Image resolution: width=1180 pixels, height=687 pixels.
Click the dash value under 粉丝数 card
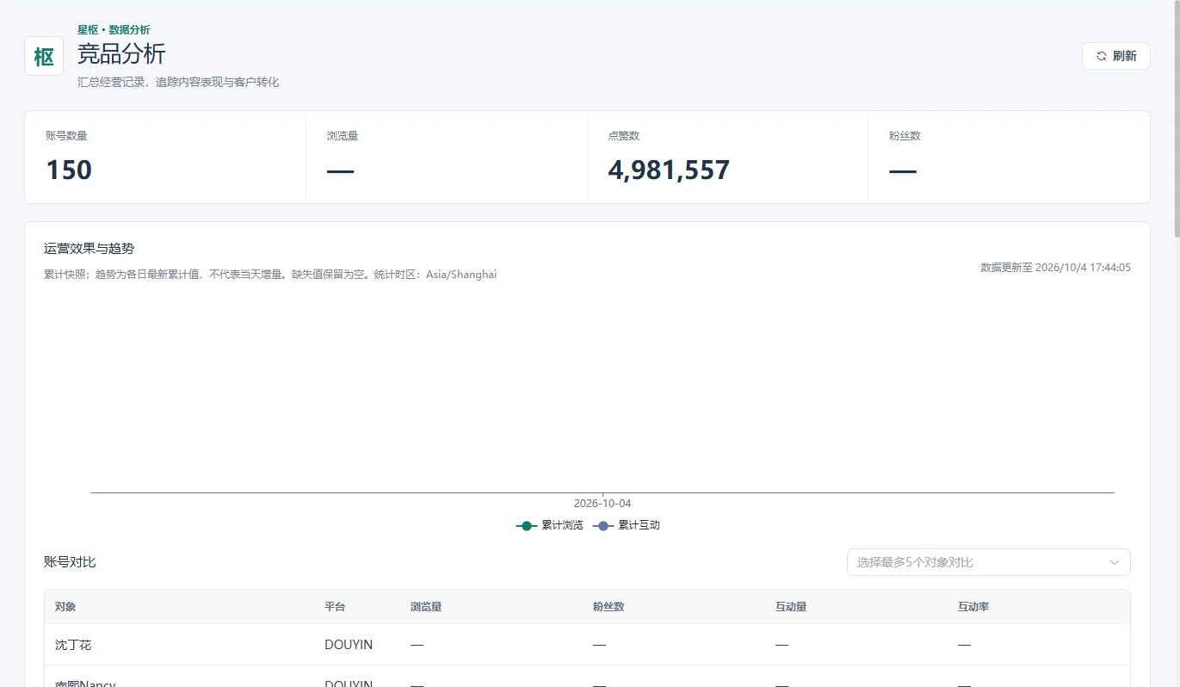(x=903, y=170)
